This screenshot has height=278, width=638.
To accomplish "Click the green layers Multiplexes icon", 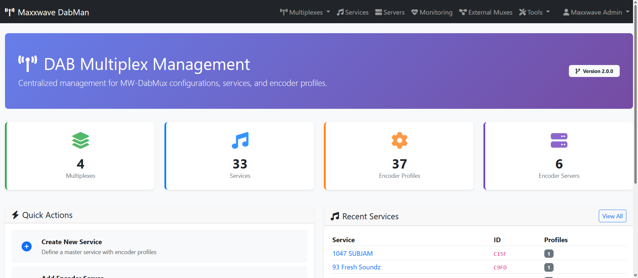I will [80, 140].
